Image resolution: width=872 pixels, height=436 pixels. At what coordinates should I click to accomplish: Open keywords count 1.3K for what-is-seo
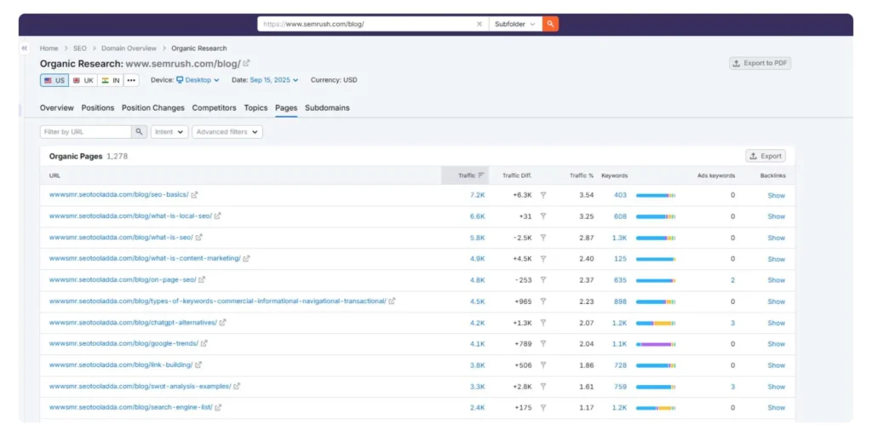coord(620,238)
